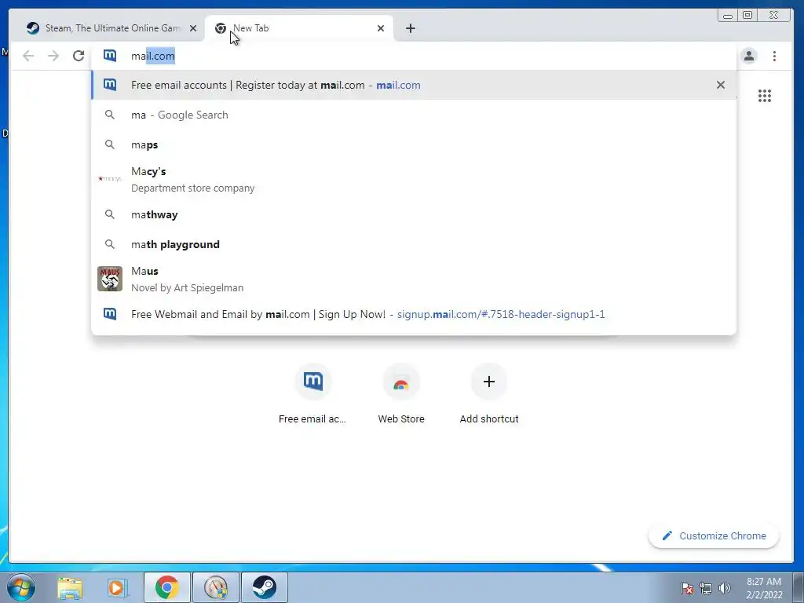Select the New Tab tab
804x603 pixels.
pos(299,28)
